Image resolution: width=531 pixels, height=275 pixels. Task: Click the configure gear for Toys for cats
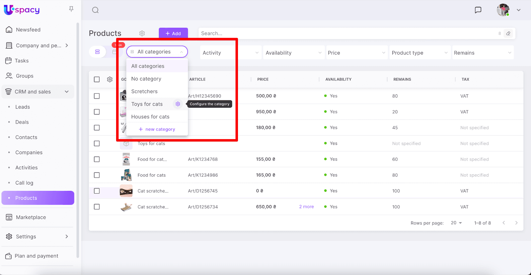(x=178, y=104)
